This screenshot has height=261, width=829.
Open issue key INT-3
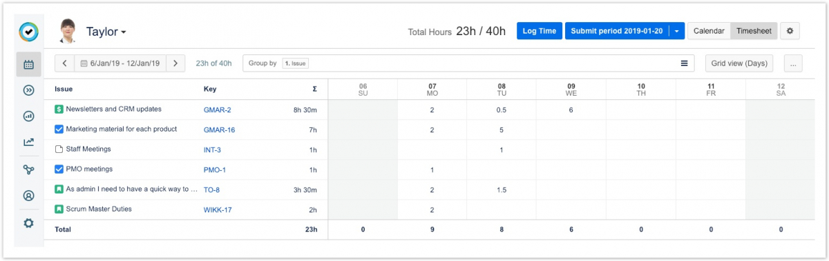pos(212,149)
